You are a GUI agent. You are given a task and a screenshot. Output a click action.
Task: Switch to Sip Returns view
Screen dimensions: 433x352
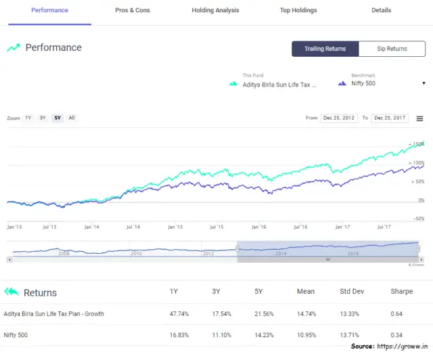point(392,49)
